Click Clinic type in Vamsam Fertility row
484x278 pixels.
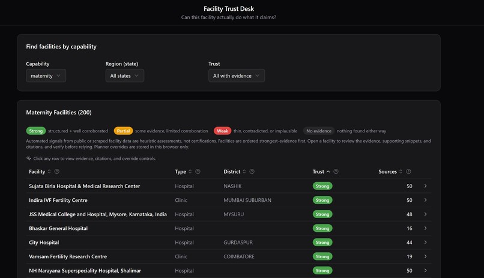click(x=181, y=256)
